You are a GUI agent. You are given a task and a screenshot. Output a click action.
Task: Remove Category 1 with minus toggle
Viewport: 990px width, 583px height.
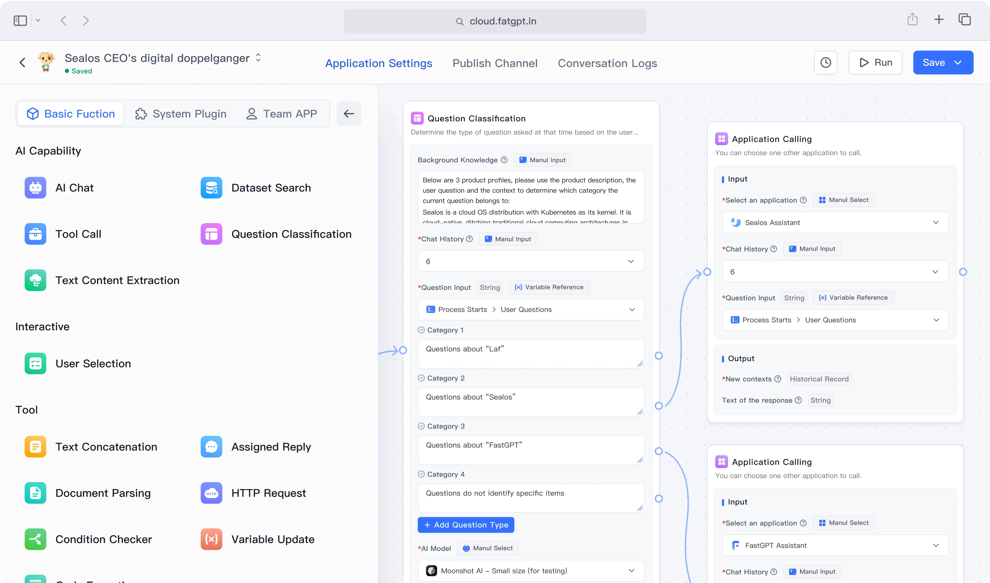[421, 330]
